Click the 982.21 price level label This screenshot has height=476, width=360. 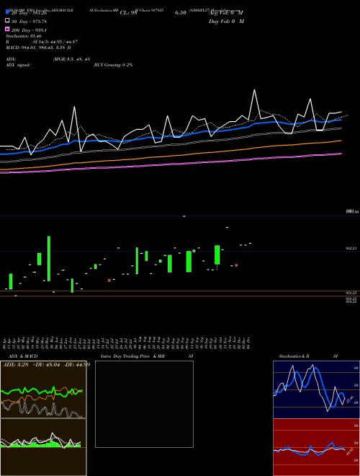click(351, 248)
